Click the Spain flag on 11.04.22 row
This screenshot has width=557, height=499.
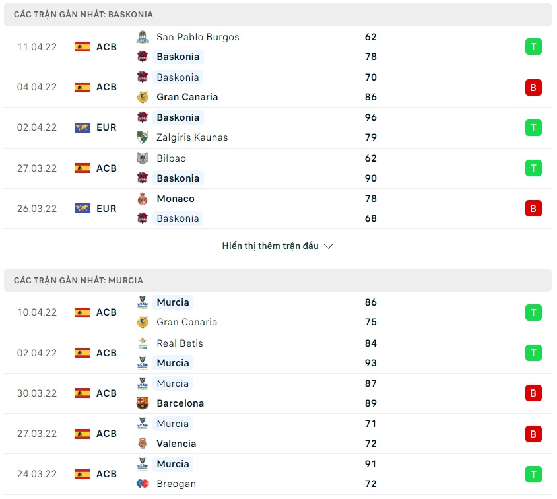[82, 47]
